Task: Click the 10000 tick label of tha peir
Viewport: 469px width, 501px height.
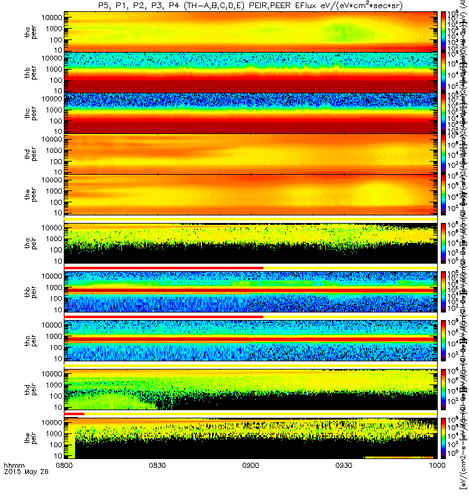Action: coord(52,228)
